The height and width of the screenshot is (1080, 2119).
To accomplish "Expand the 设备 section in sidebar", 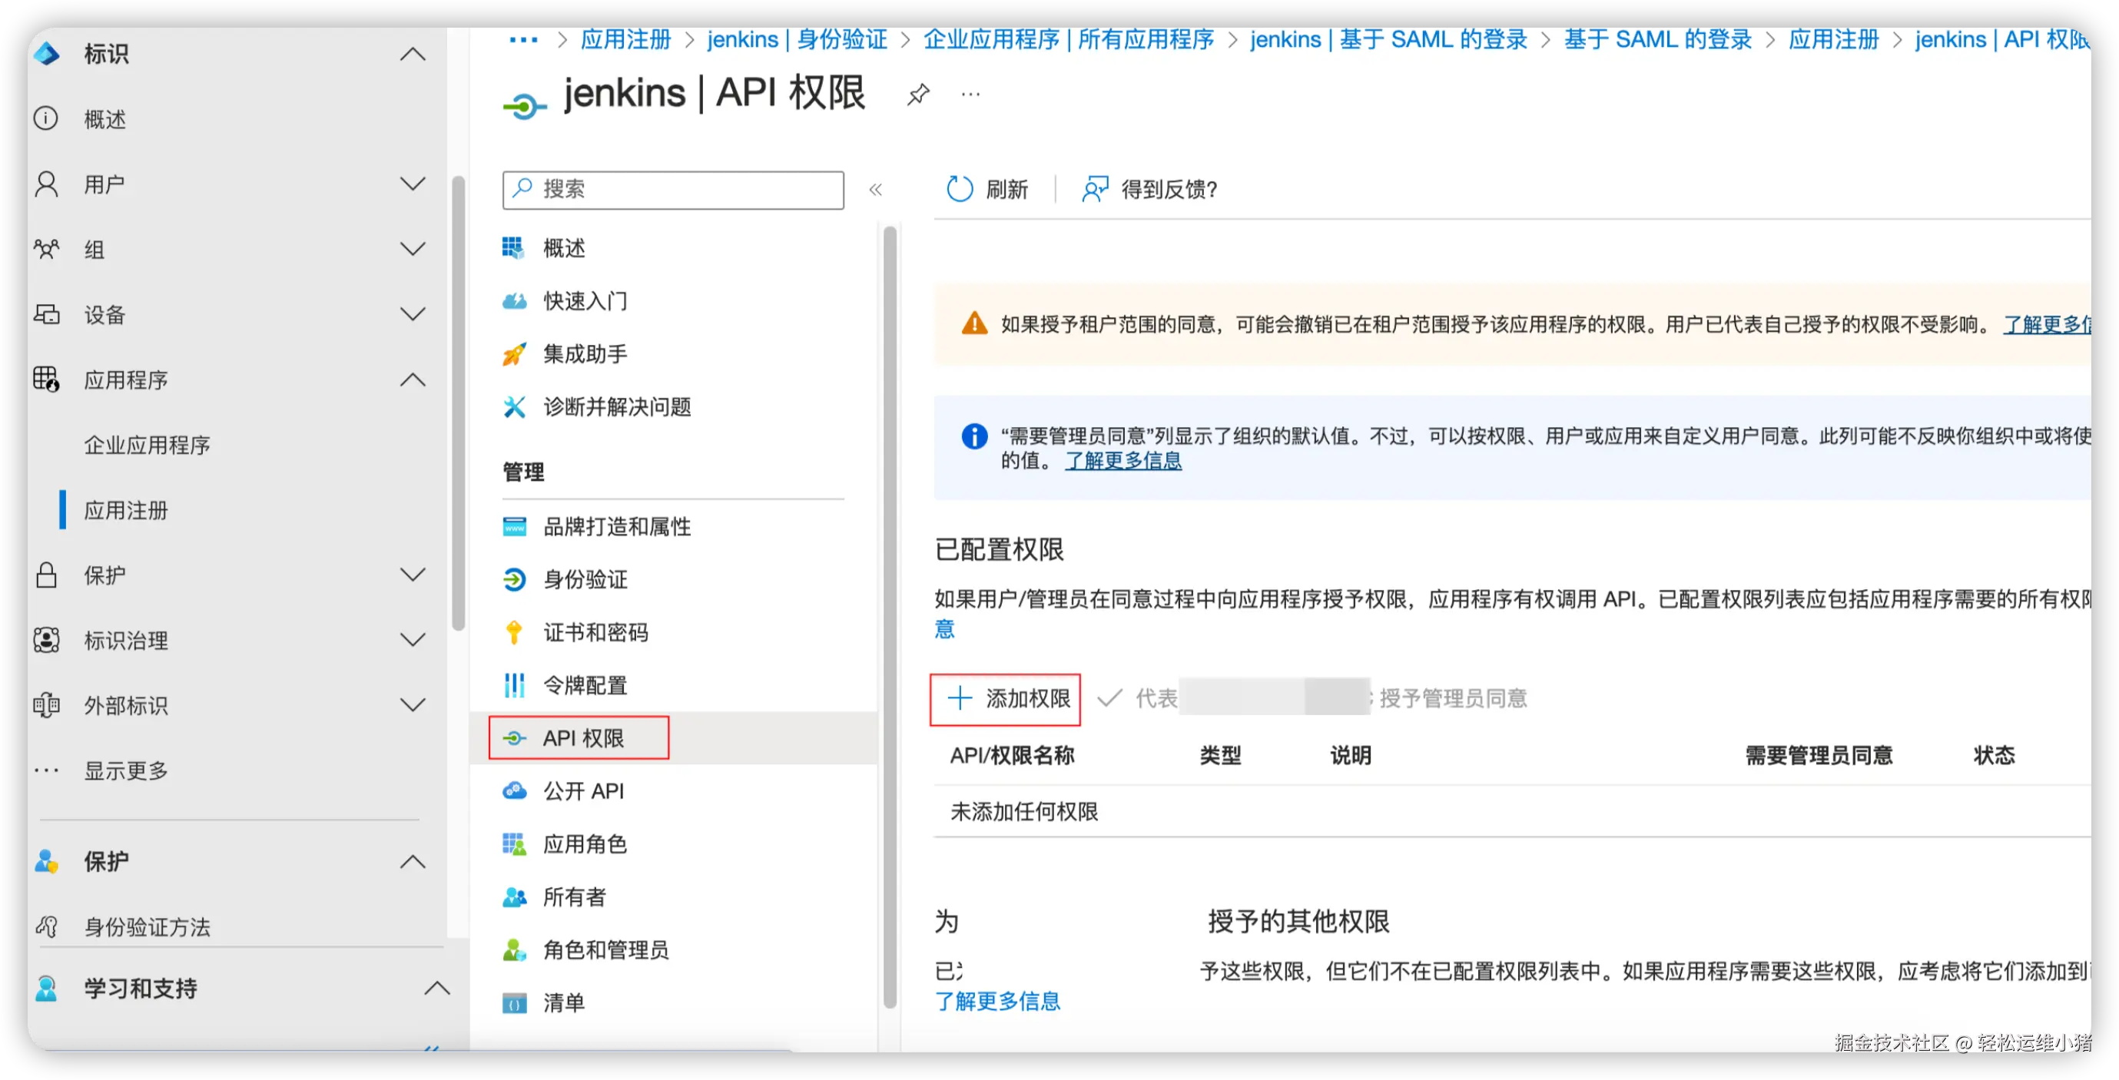I will coord(412,314).
